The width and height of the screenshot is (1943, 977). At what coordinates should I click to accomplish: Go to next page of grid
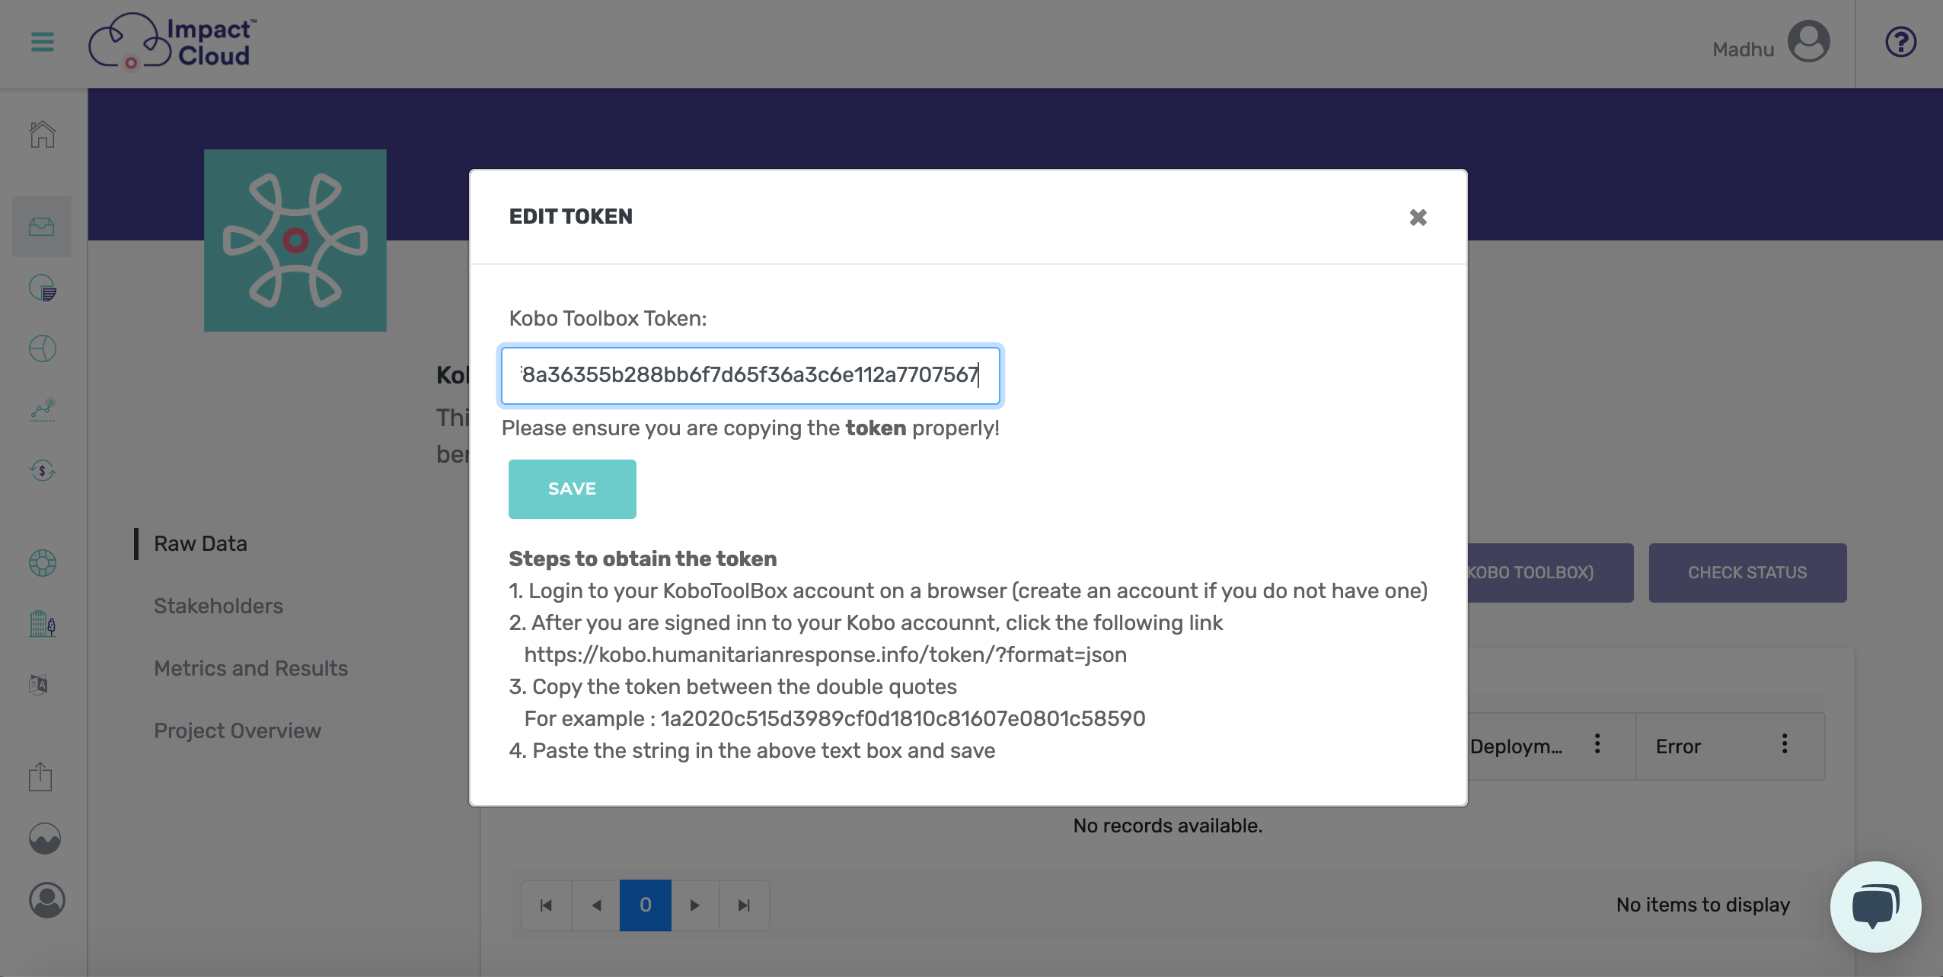(x=695, y=905)
